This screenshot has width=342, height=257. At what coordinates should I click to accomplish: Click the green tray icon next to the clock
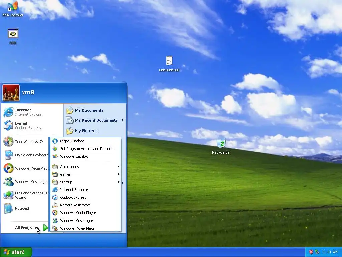click(317, 252)
